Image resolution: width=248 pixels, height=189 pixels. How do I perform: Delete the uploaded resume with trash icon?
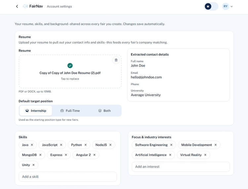[116, 60]
